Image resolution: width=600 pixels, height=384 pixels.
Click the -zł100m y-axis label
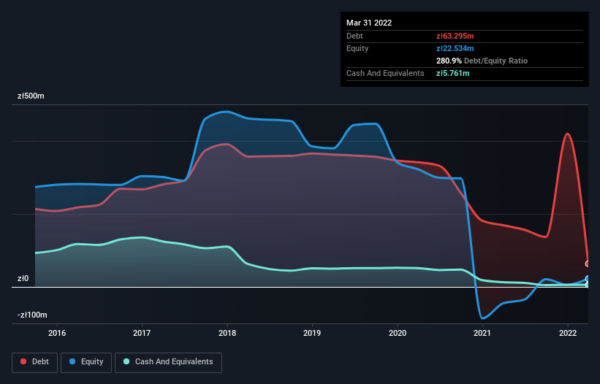tap(33, 315)
